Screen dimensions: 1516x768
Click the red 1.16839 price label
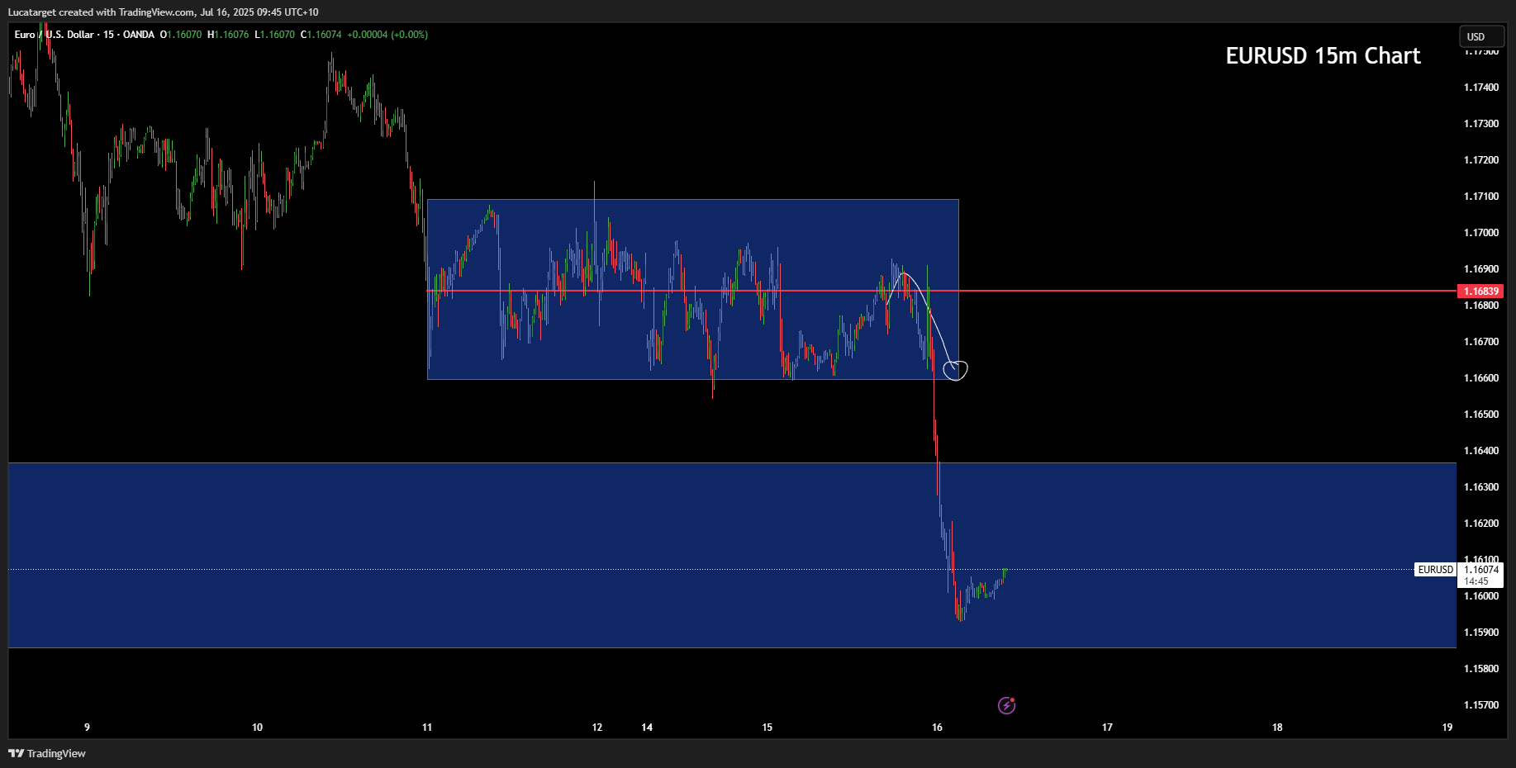point(1480,292)
